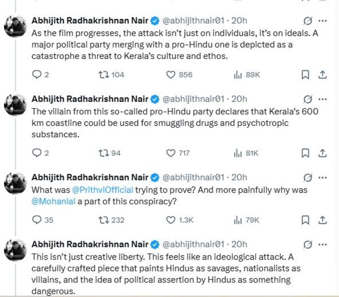339x297 pixels.
Task: Open the 20h timestamp on the last tweet
Action: click(x=239, y=244)
